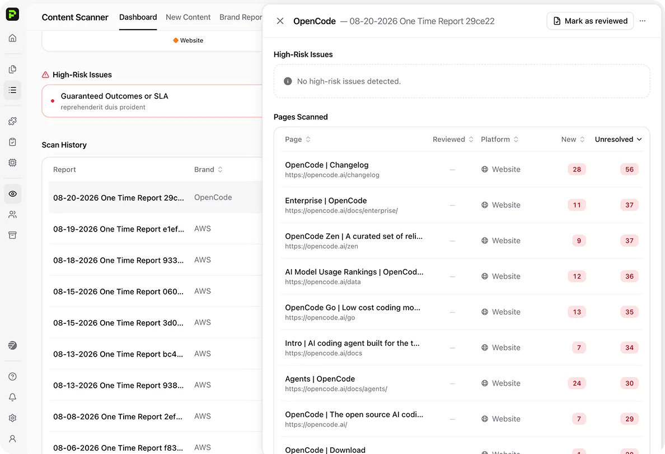Open 08-20-2026 One Time Report row
665x454 pixels.
click(156, 197)
